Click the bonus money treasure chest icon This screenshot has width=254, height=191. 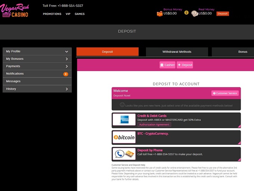tap(159, 13)
